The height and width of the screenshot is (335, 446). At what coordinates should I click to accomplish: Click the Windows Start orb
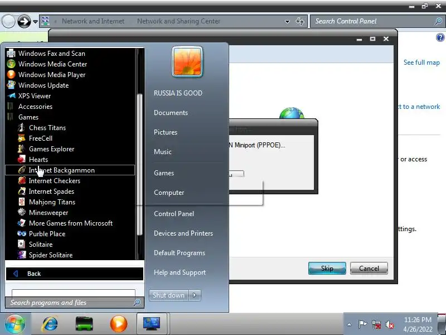(x=15, y=324)
